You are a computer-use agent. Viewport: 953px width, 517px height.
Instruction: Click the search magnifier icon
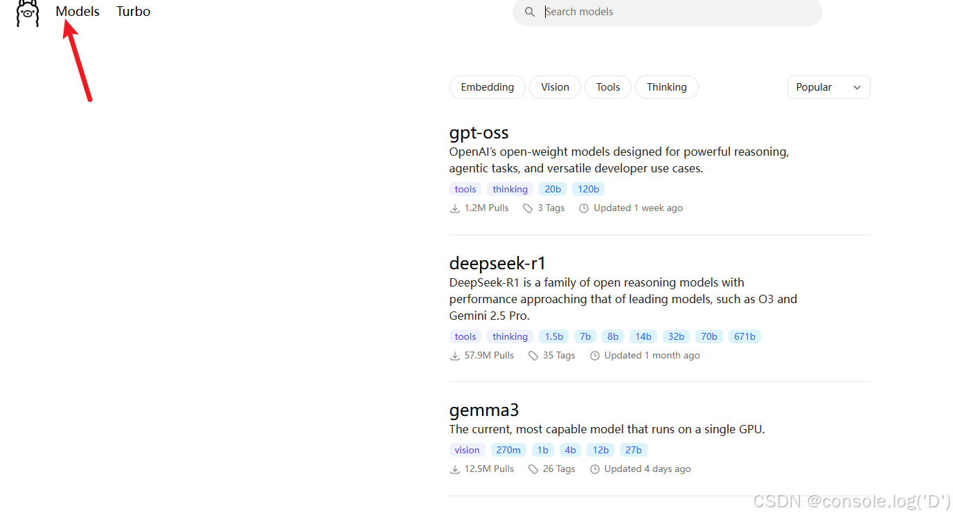(x=530, y=12)
